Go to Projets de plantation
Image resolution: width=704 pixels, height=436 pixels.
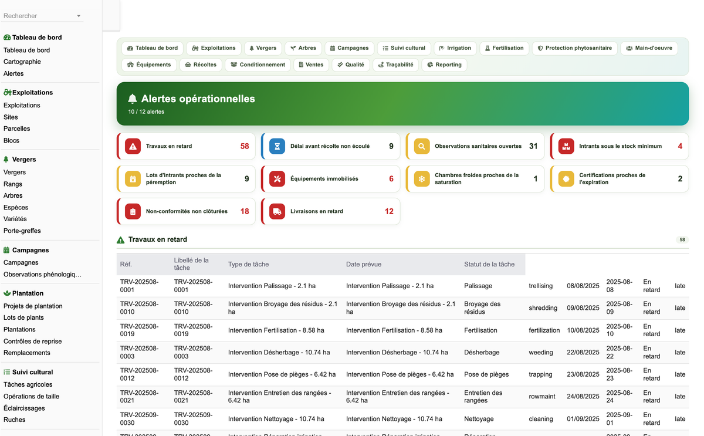coord(33,306)
